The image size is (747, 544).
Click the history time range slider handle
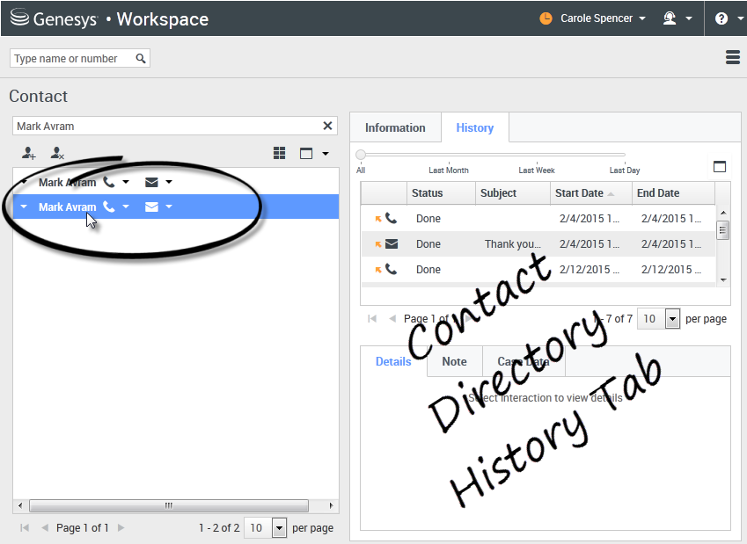pyautogui.click(x=361, y=155)
